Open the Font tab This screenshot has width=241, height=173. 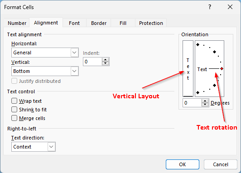[74, 23]
